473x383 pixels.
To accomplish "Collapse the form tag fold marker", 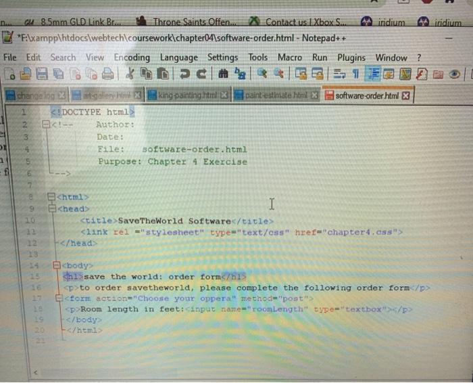I will pos(59,298).
